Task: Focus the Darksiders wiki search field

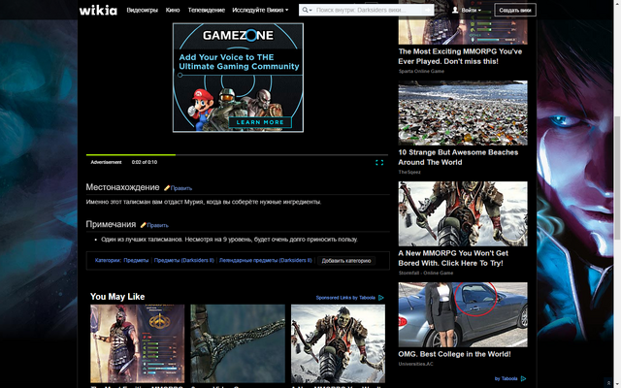Action: pos(369,10)
